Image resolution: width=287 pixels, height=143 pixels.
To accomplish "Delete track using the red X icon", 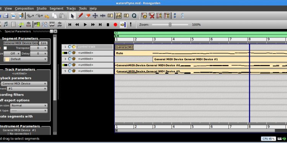I will [x=152, y=16].
